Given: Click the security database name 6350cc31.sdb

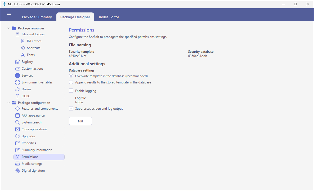Looking at the screenshot, I should click(x=198, y=56).
